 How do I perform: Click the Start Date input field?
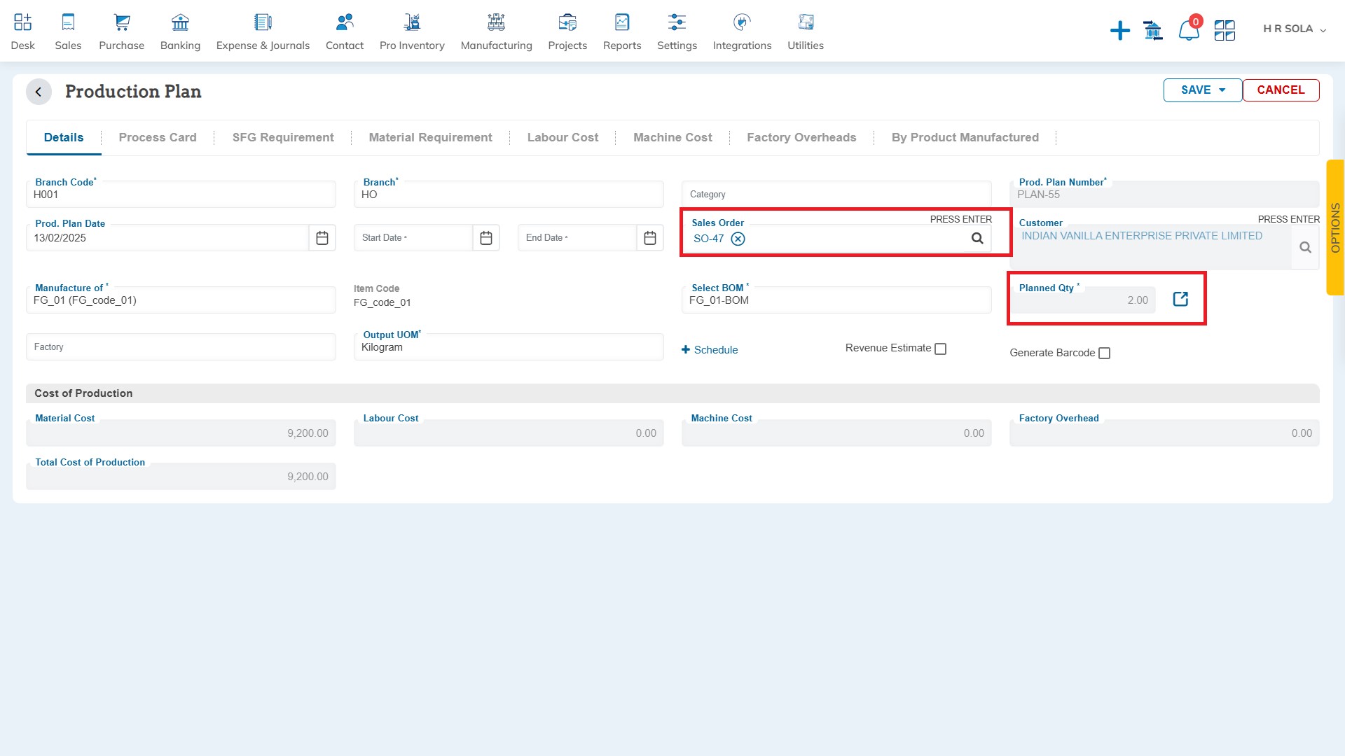[413, 238]
